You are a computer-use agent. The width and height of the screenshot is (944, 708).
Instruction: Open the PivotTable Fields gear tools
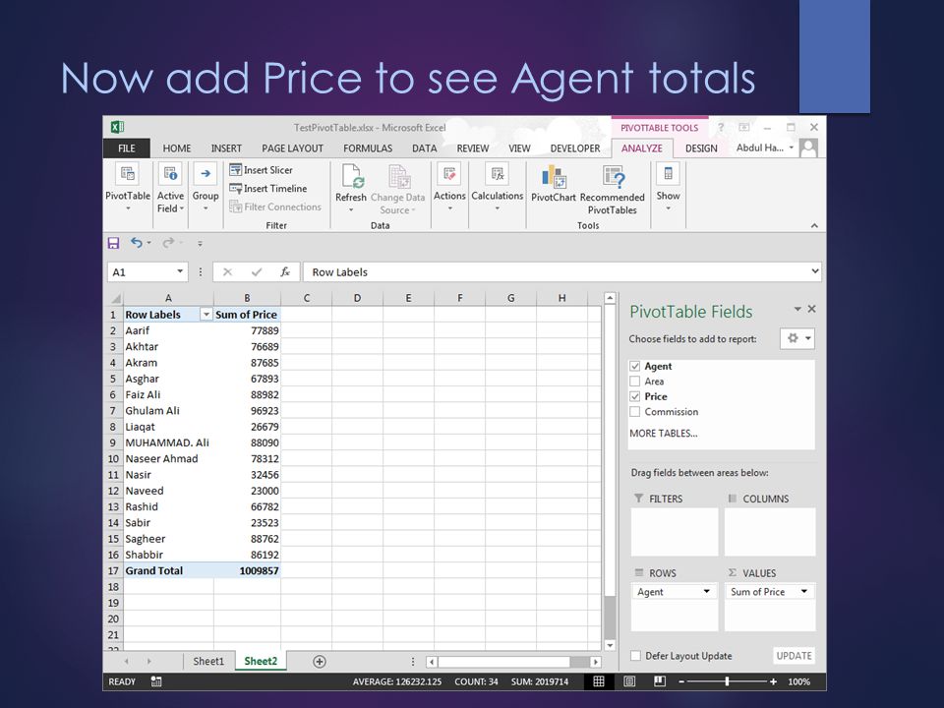[797, 338]
